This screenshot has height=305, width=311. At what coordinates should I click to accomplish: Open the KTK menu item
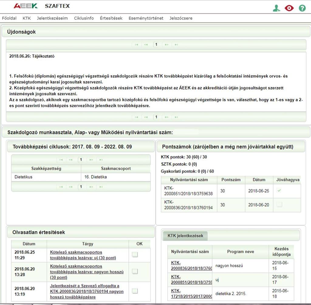tap(27, 18)
